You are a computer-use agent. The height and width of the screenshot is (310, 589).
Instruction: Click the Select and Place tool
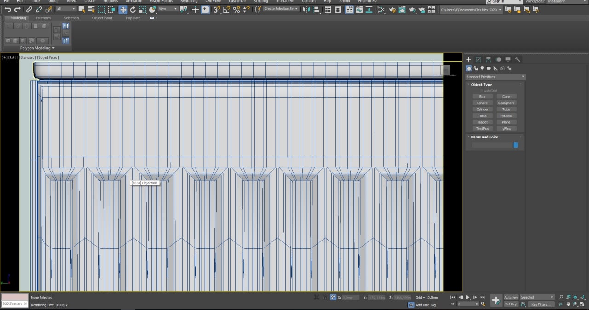click(x=152, y=10)
